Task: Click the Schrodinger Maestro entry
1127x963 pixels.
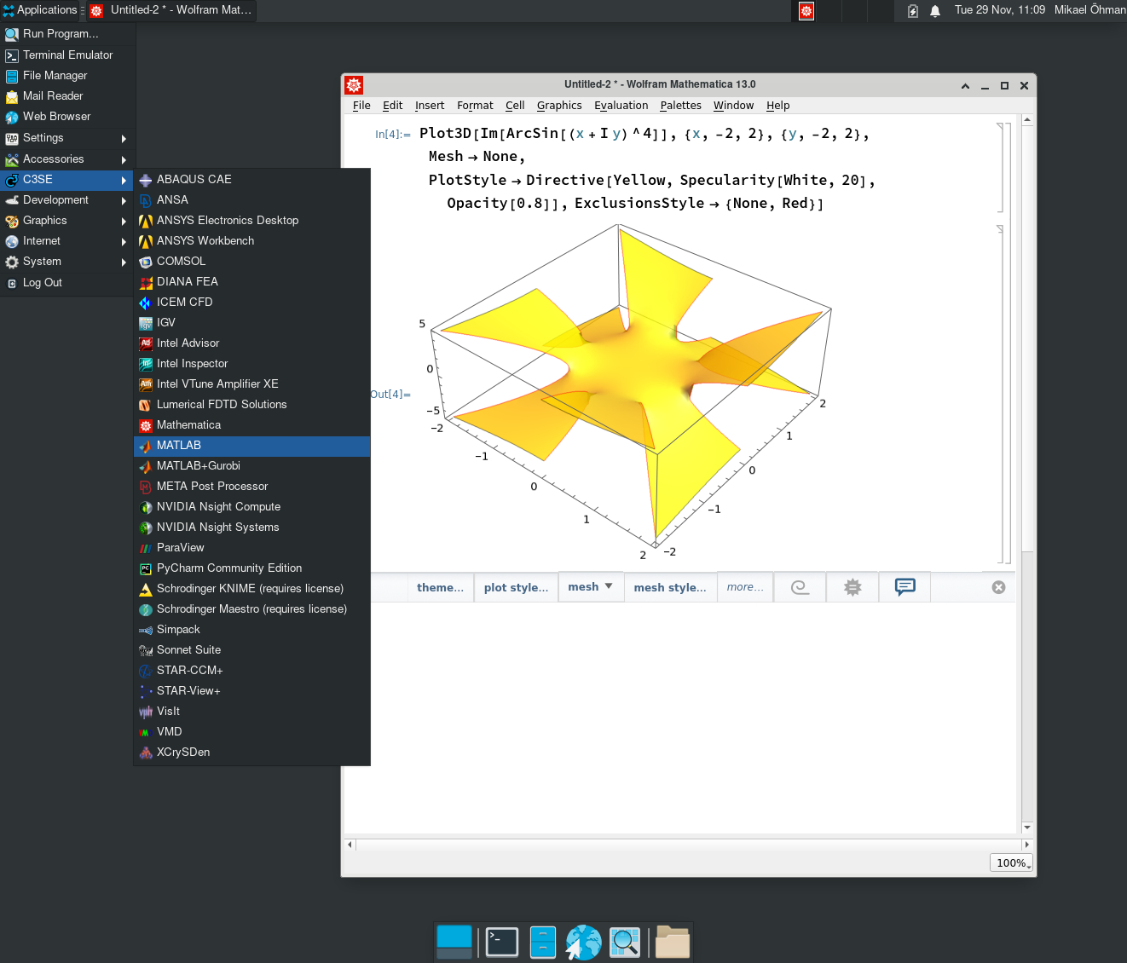Action: click(x=252, y=609)
